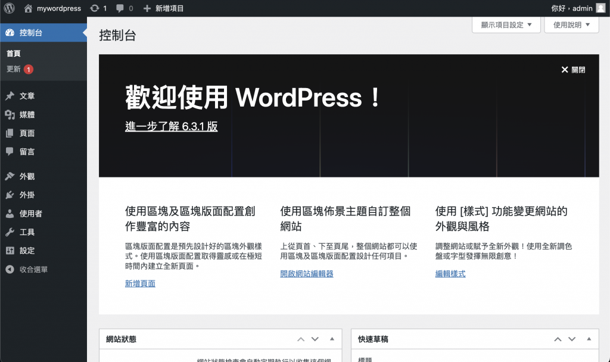Viewport: 610px width, 362px height.
Task: Click the 控制台 page title
Action: (x=117, y=35)
